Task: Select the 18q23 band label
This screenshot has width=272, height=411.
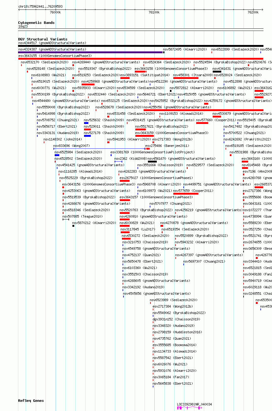Action: [23, 27]
